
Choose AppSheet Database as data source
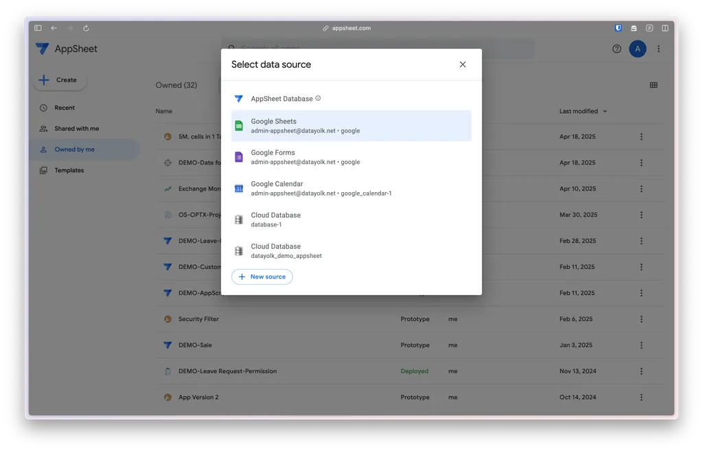click(x=351, y=99)
